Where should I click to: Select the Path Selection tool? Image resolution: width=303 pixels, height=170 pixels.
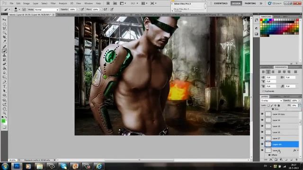[x=4, y=91]
